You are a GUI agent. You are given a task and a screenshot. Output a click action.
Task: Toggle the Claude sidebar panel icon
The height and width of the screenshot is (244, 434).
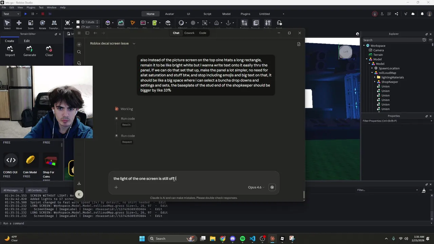(87, 33)
